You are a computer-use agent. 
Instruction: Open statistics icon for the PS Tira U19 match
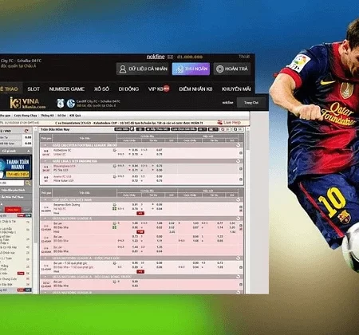[x=115, y=166]
